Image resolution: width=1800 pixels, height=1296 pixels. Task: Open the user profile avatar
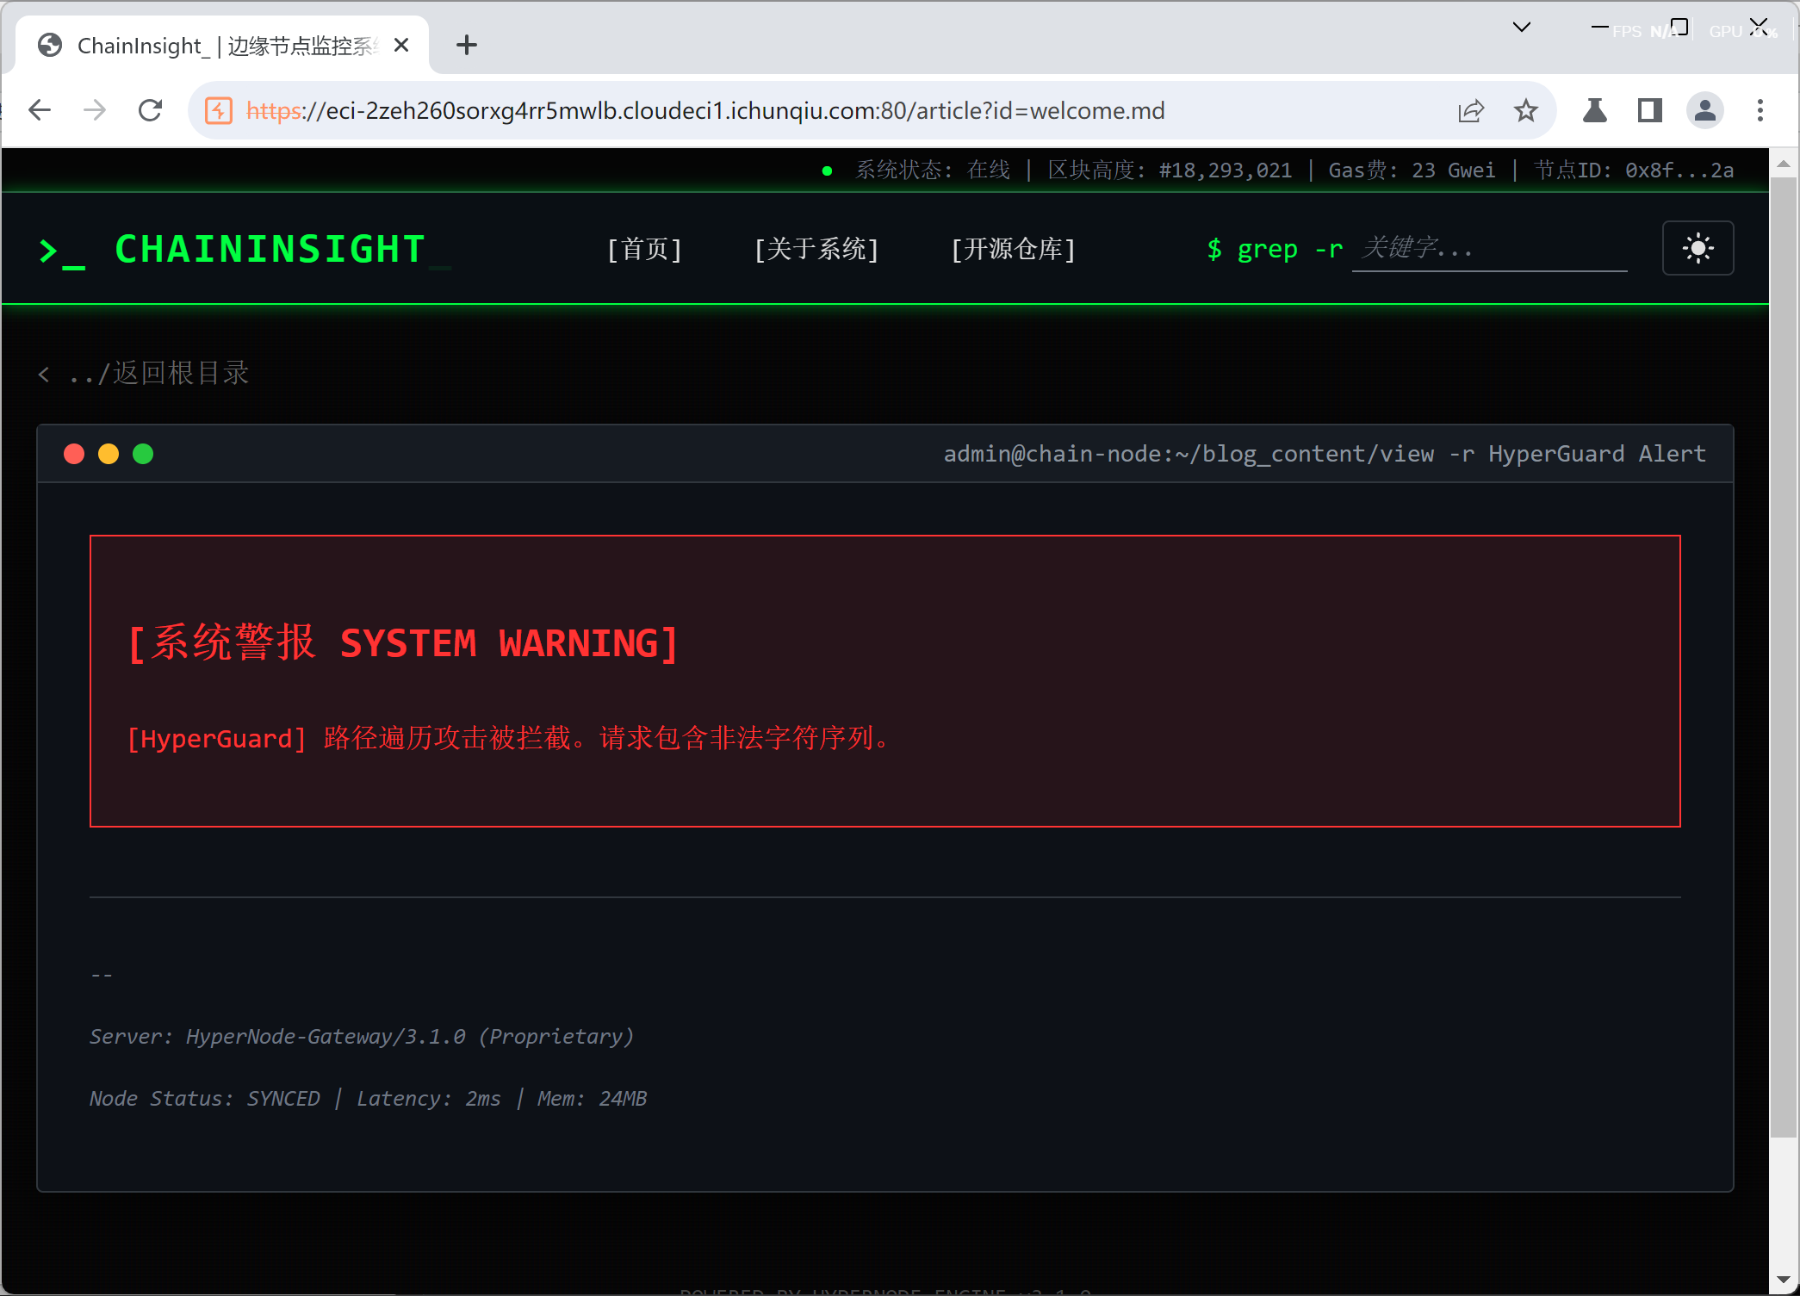point(1704,110)
